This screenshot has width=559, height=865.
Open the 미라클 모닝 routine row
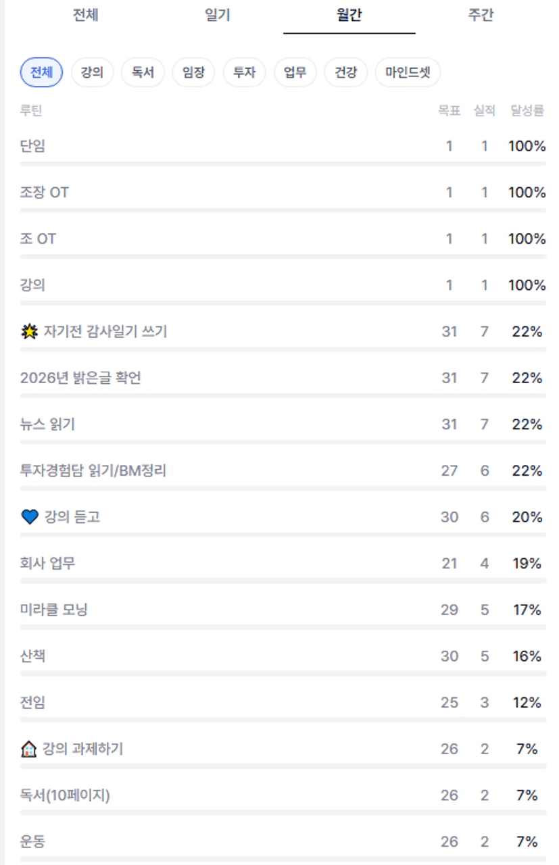pos(54,610)
